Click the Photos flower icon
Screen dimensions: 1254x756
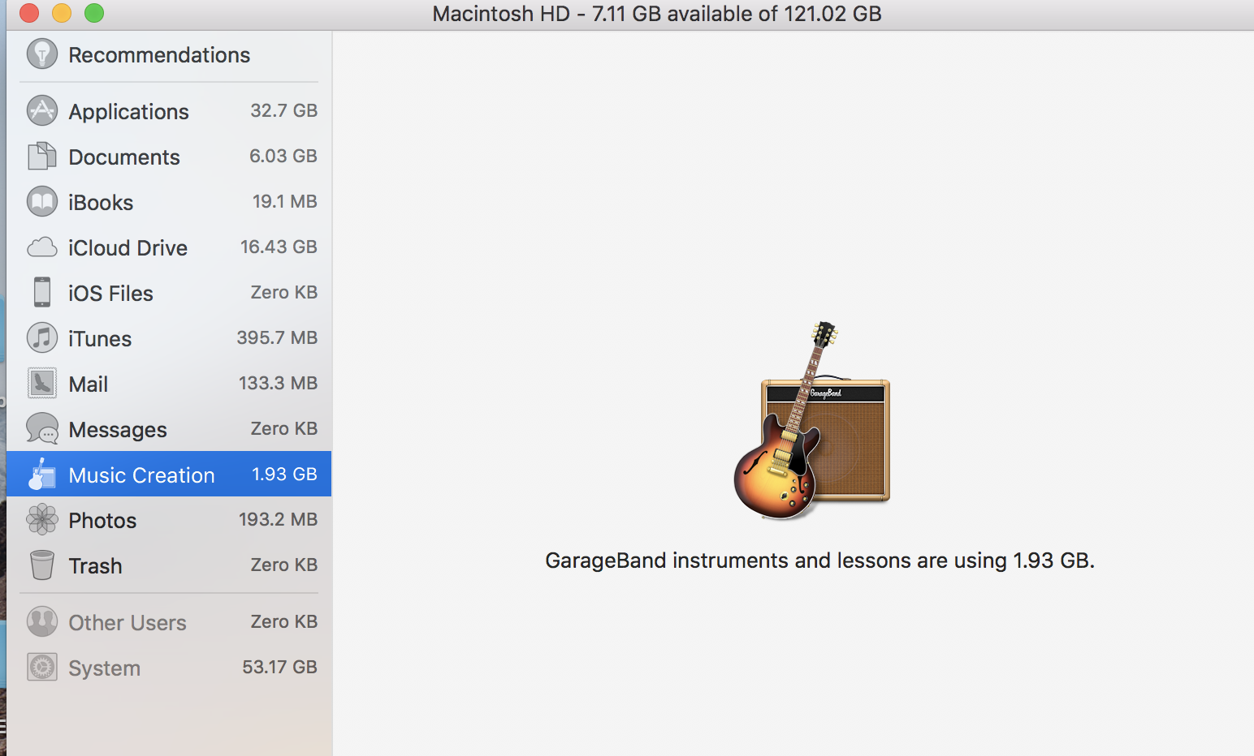click(42, 519)
